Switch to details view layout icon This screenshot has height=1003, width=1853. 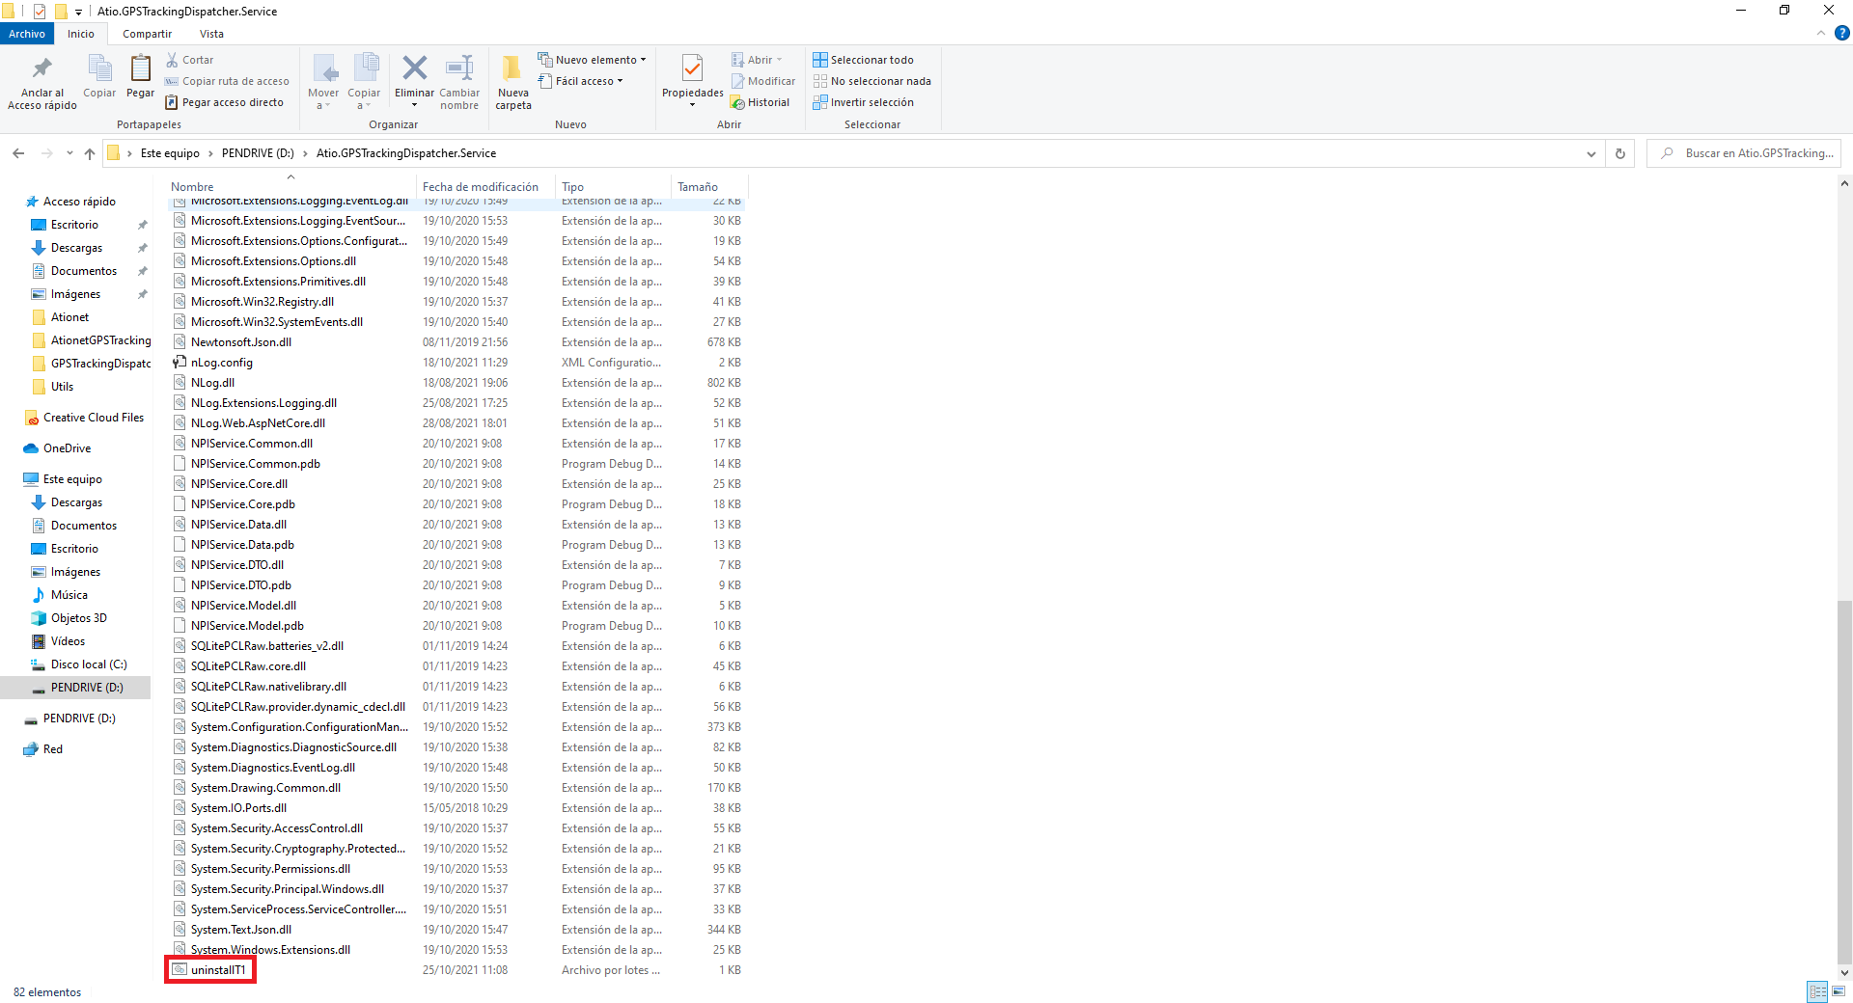pos(1817,991)
